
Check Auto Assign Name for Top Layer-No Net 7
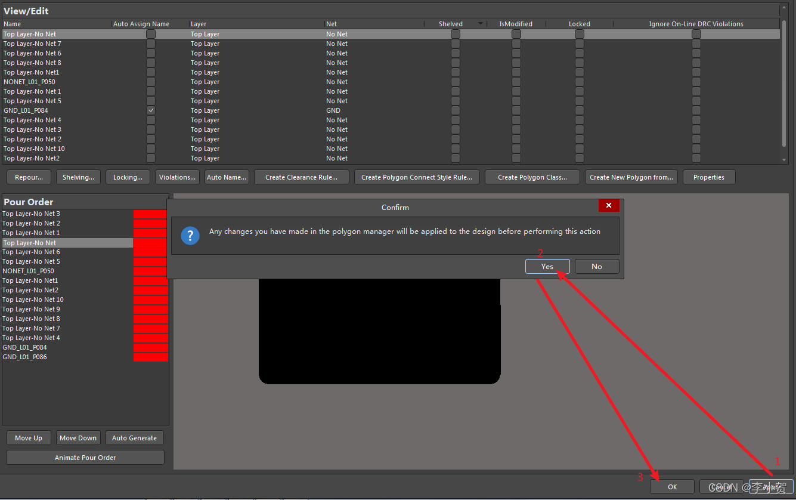(151, 44)
